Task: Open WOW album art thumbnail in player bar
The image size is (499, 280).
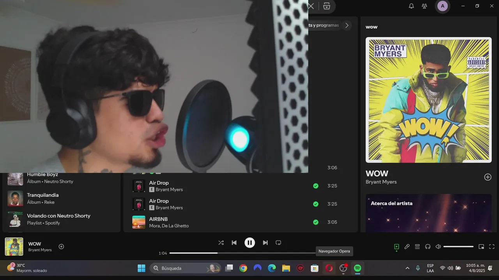Action: pos(14,247)
